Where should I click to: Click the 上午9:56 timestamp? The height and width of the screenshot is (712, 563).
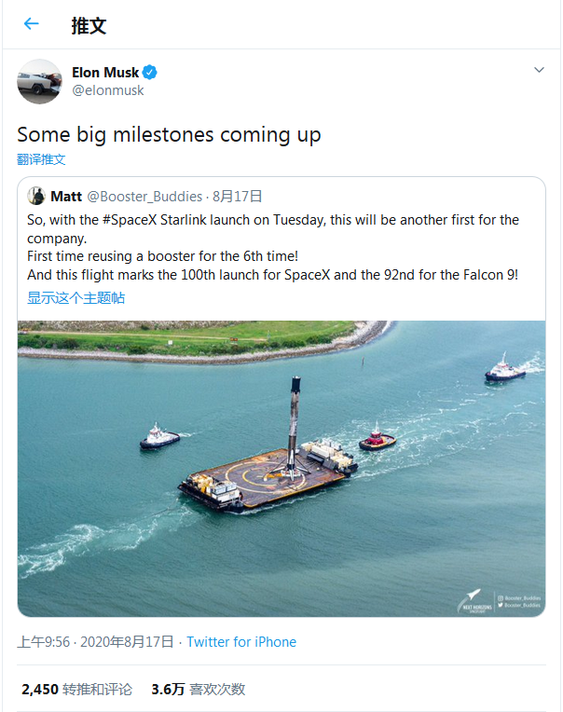(x=44, y=642)
